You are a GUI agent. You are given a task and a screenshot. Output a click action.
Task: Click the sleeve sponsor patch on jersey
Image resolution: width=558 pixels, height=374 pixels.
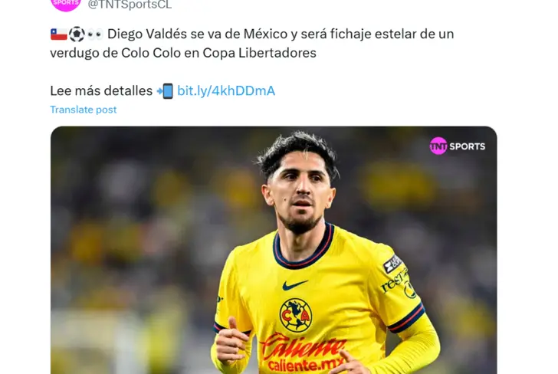point(392,264)
